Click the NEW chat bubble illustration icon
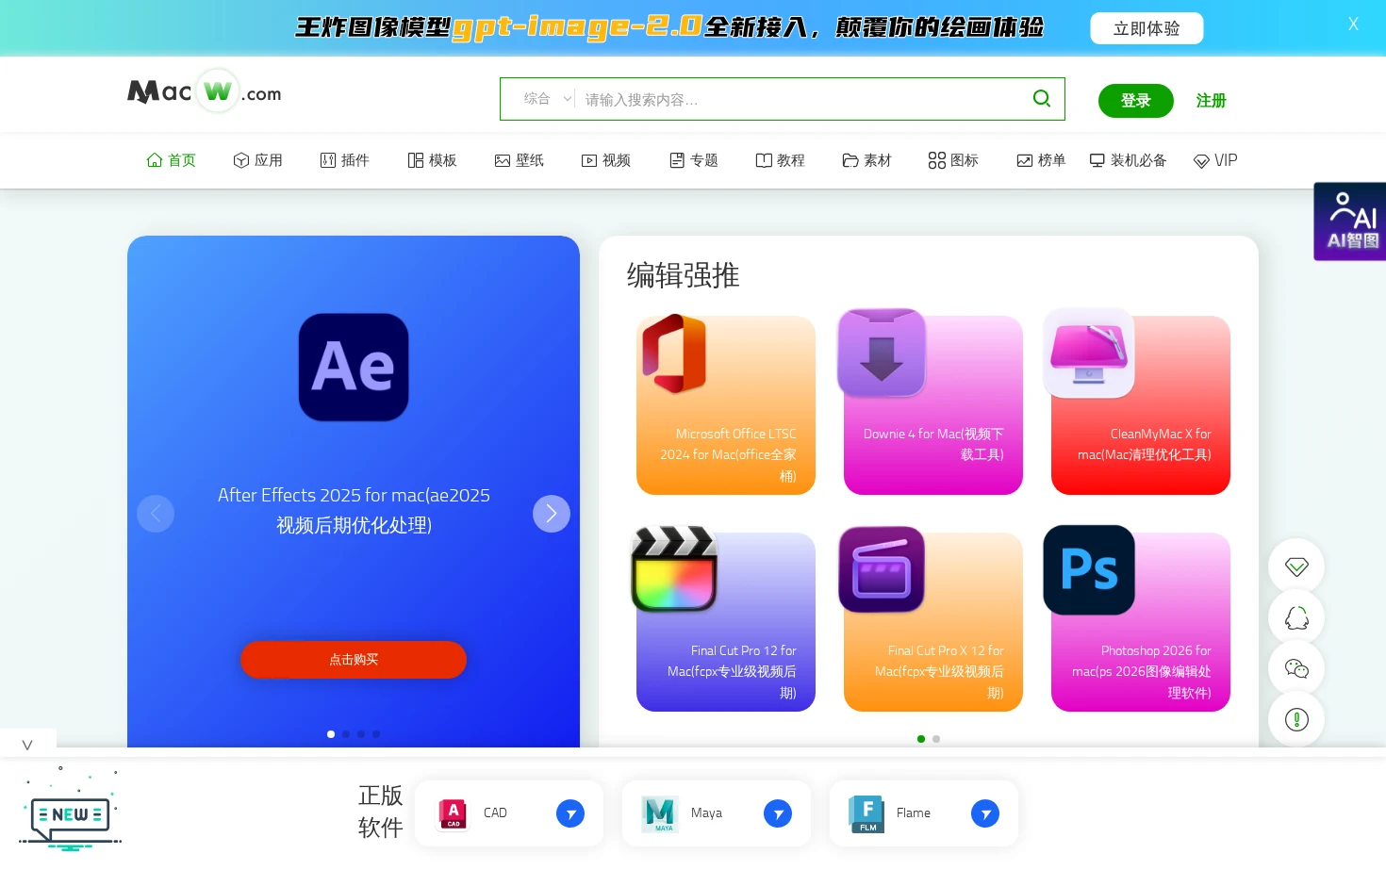The height and width of the screenshot is (870, 1386). coord(71,811)
